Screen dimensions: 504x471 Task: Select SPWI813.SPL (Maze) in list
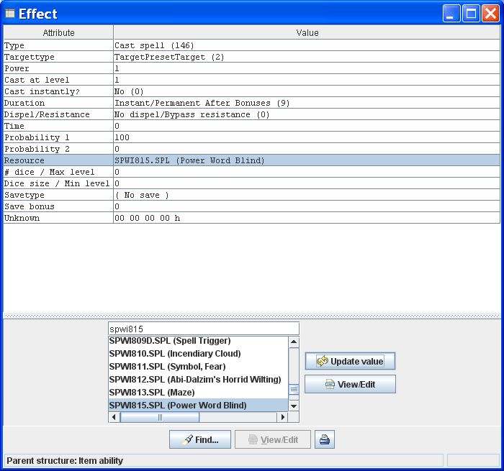click(x=151, y=393)
